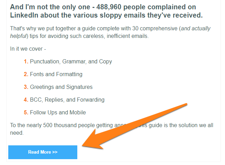Click the >> chevrons inside Read More button
Screen dimensions: 225x165
[x=55, y=152]
